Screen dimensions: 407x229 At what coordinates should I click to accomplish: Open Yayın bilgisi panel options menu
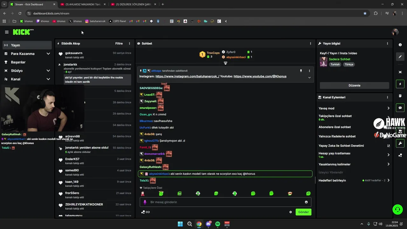[x=387, y=44]
